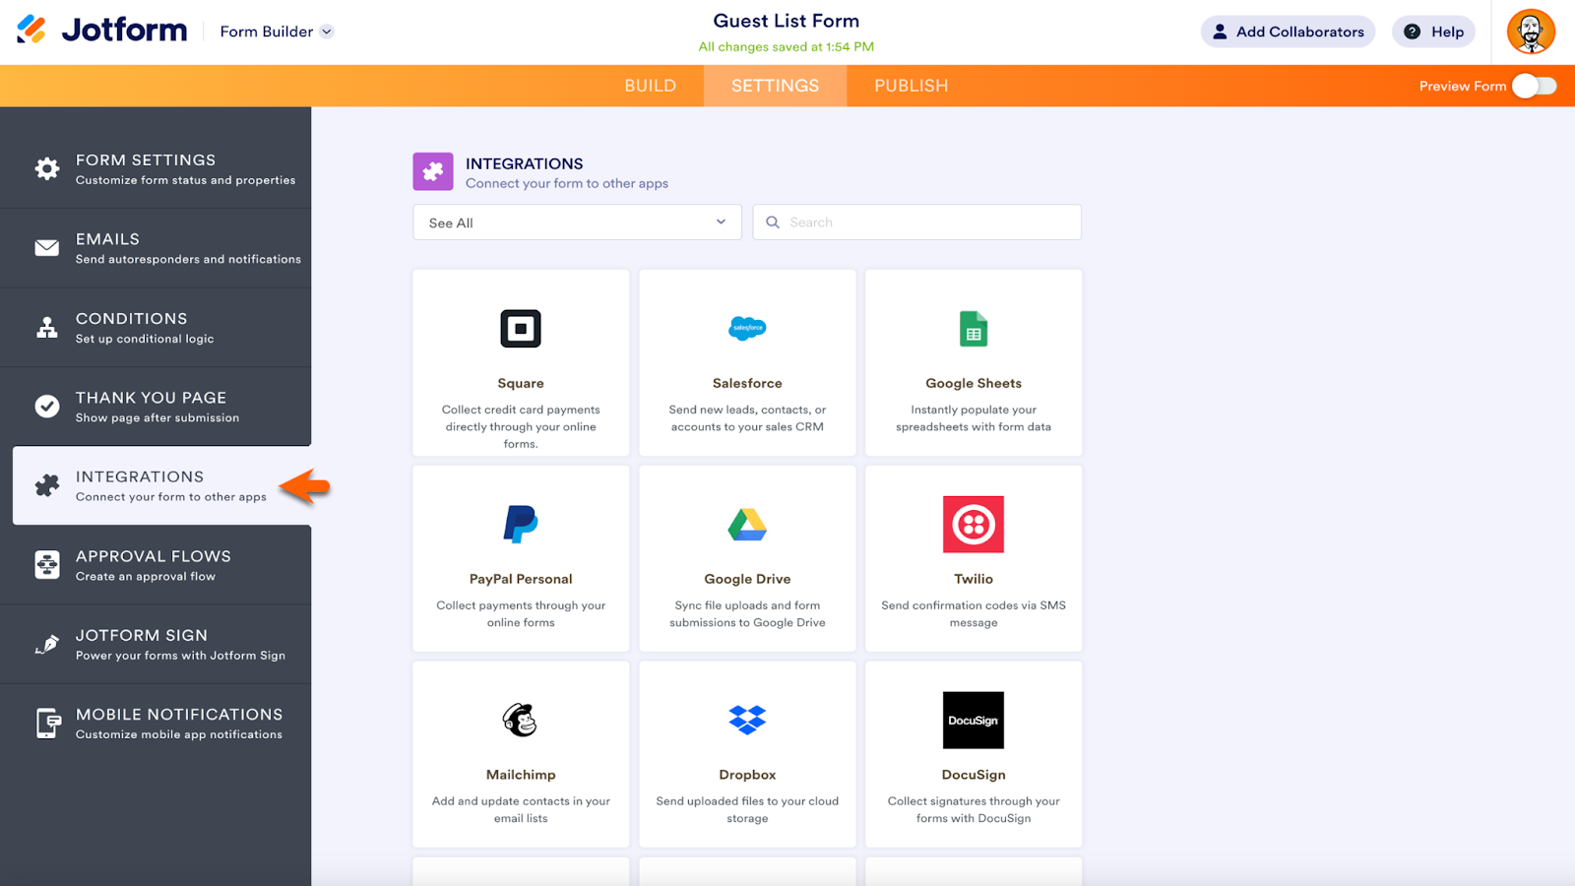Click the Integrations sidebar item label
The width and height of the screenshot is (1575, 886).
tap(140, 476)
